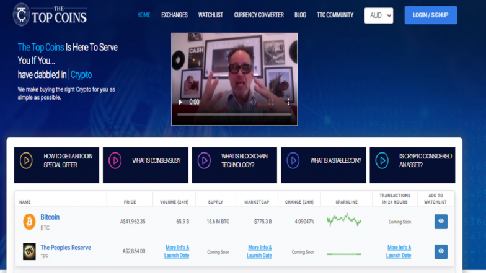Viewport: 486px width, 273px height.
Task: Click Bitcoin marketcap $775.3 B
Action: tap(263, 222)
